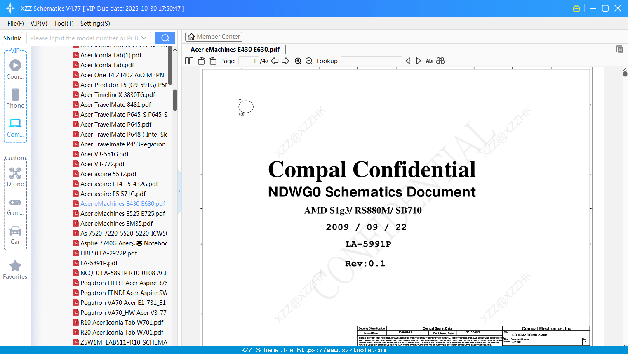Click the Lookup text field
This screenshot has height=354, width=628.
(x=372, y=61)
